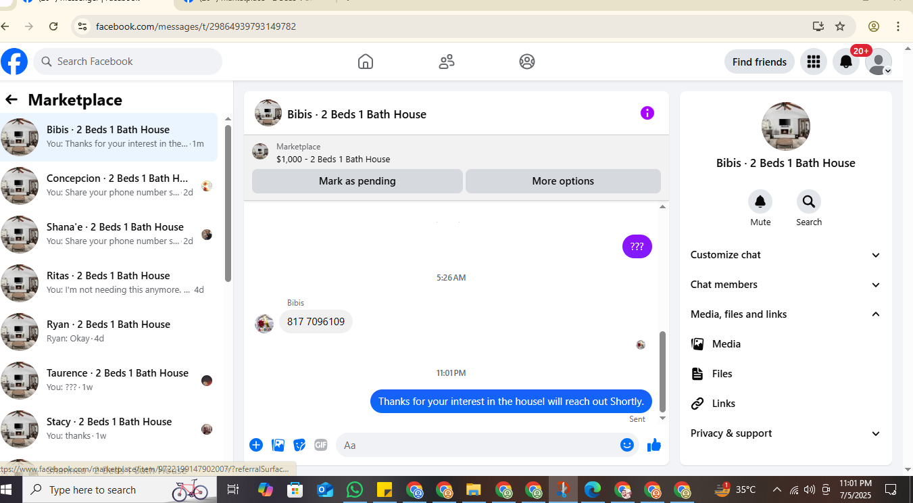913x503 pixels.
Task: Open WhatsApp from the taskbar
Action: click(355, 489)
